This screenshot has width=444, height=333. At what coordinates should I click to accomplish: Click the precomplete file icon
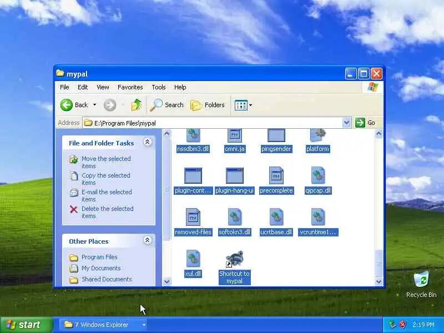click(276, 176)
